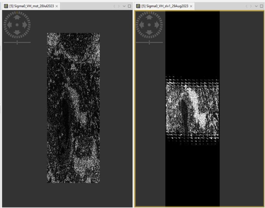Viewport: 265px width, 208px height.
Task: Open document list dropdown in right pane
Action: click(x=257, y=6)
